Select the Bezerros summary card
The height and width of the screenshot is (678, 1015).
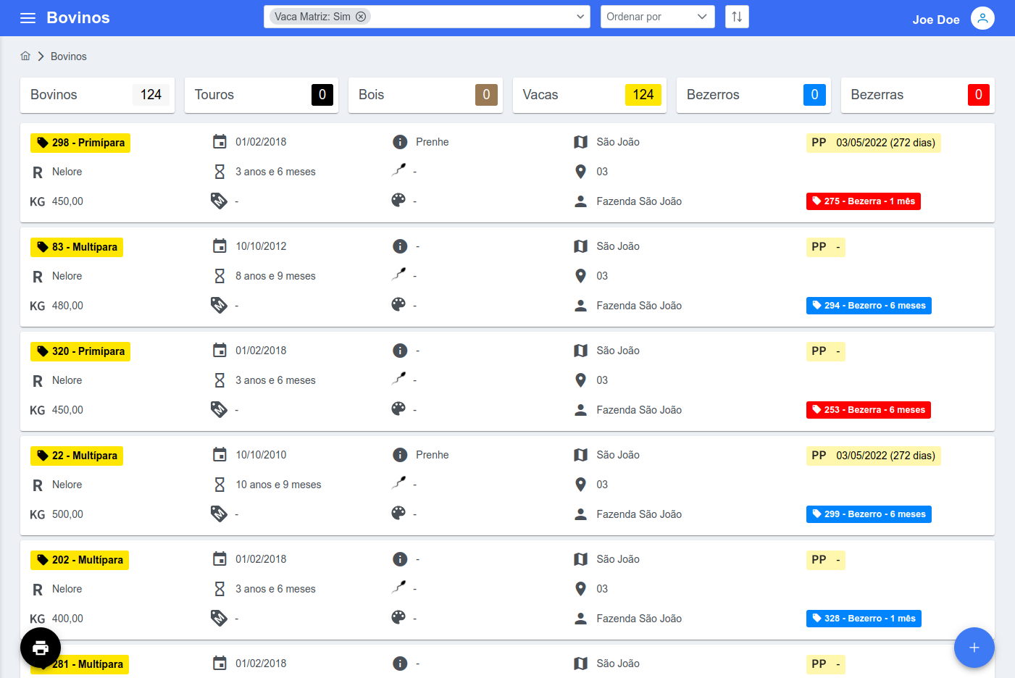coord(753,95)
